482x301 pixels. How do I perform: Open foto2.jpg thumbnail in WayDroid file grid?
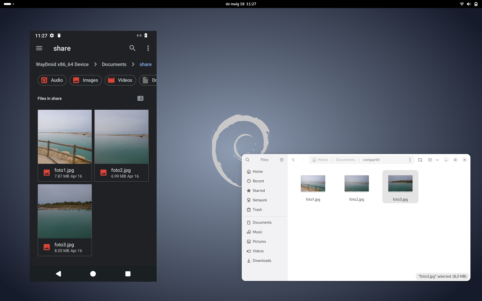tap(122, 137)
